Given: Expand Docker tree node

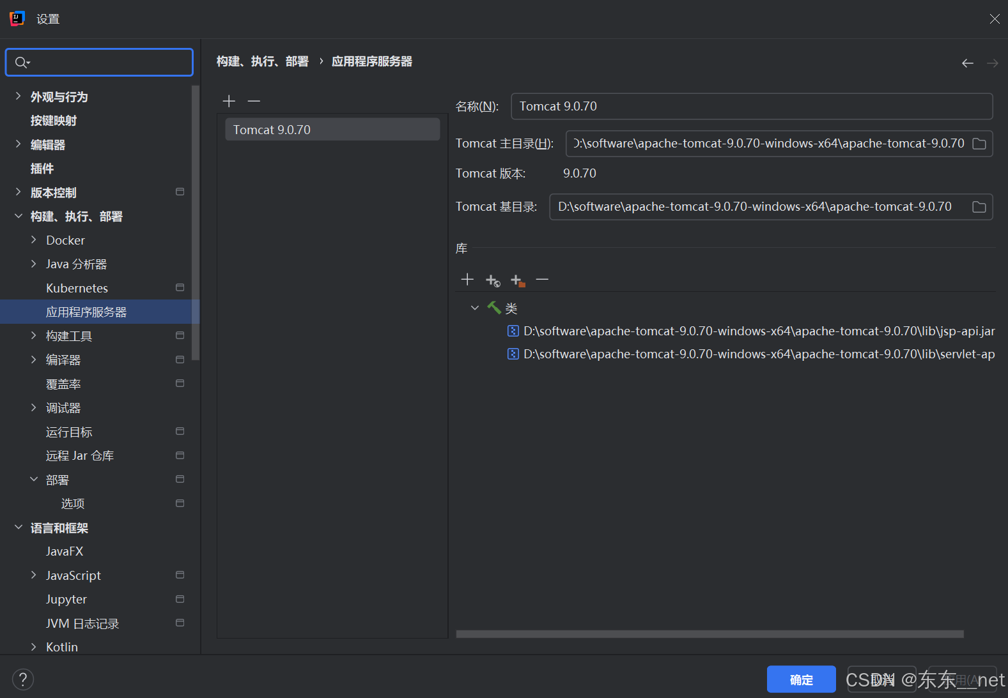Looking at the screenshot, I should (34, 240).
